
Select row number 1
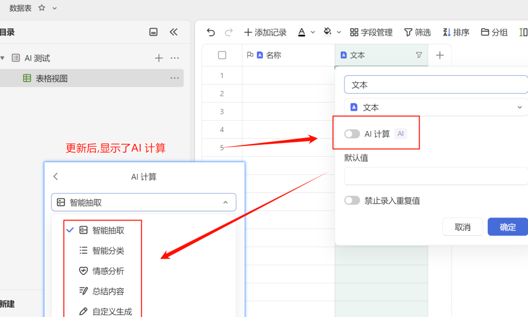(x=222, y=75)
